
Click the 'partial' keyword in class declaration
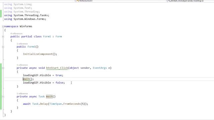(x=27, y=36)
